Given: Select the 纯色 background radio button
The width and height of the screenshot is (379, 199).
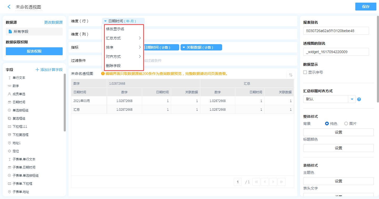Looking at the screenshot, I should click(x=327, y=124).
